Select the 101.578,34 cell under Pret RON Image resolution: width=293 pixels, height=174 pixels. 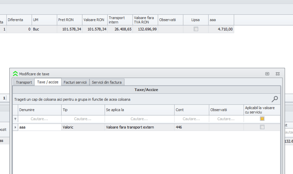point(70,29)
